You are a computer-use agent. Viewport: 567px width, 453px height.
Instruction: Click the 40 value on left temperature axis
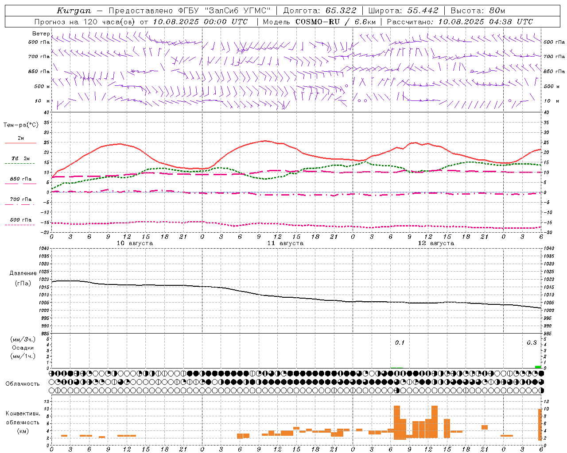[47, 113]
